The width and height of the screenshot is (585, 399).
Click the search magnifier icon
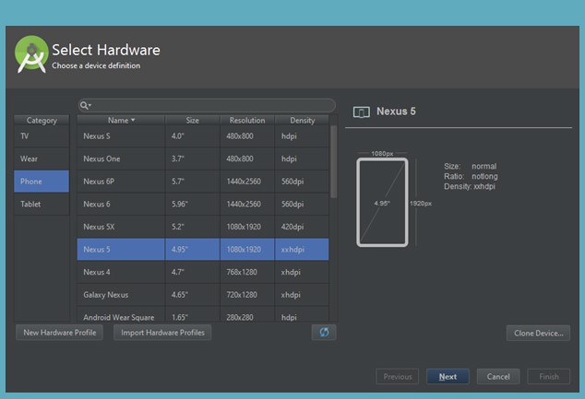coord(84,105)
